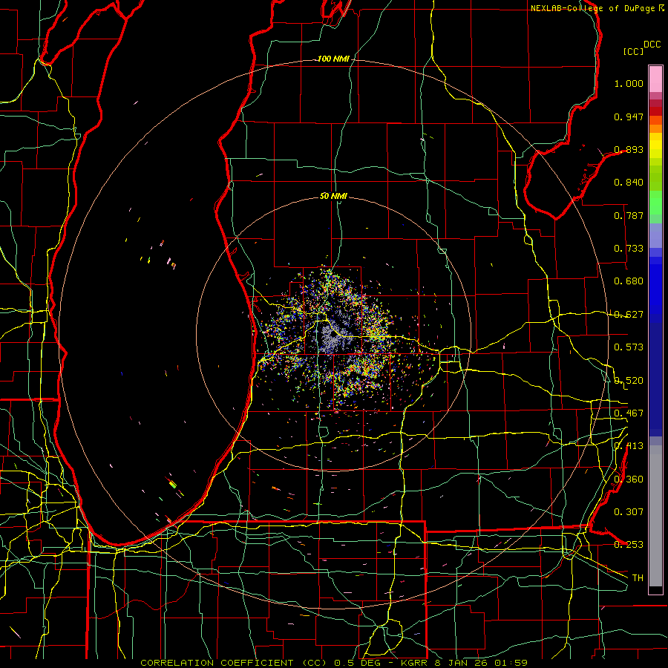Image resolution: width=668 pixels, height=668 pixels.
Task: Select the 0.787 legend value
Action: pos(629,215)
